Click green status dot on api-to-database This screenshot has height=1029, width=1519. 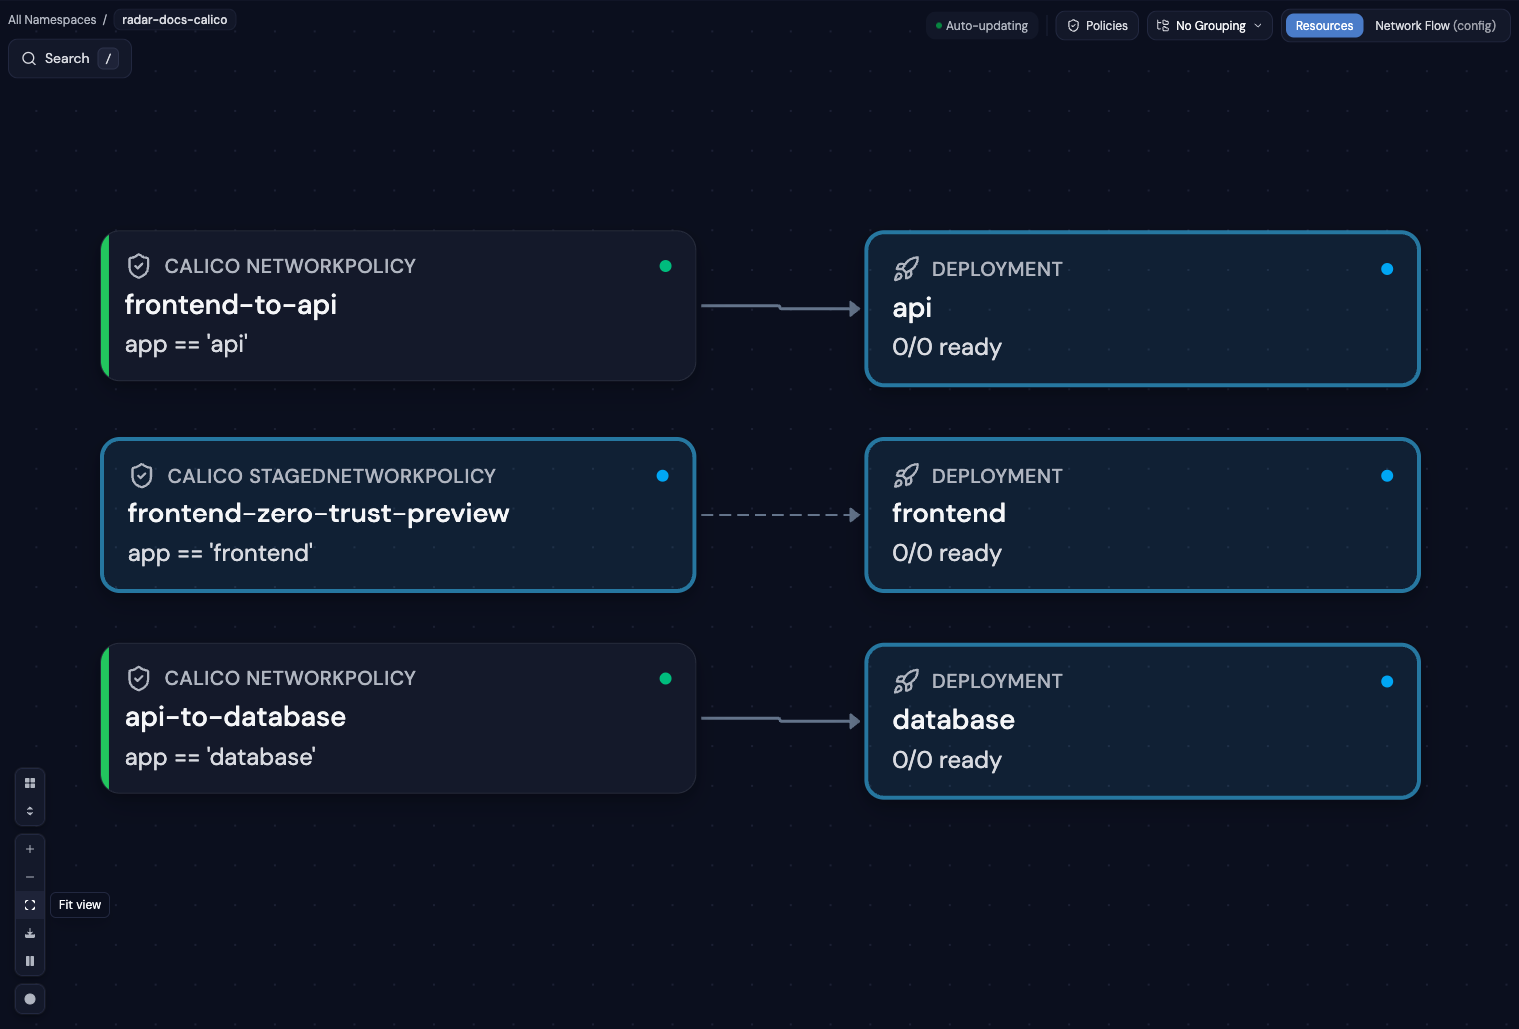tap(666, 679)
